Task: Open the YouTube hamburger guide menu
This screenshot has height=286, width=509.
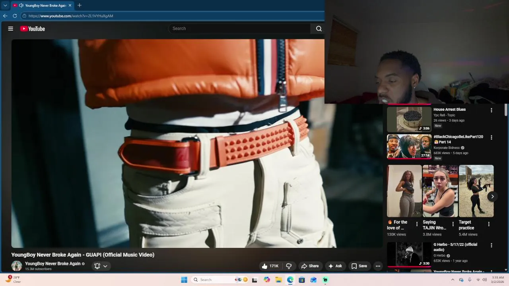Action: click(11, 29)
